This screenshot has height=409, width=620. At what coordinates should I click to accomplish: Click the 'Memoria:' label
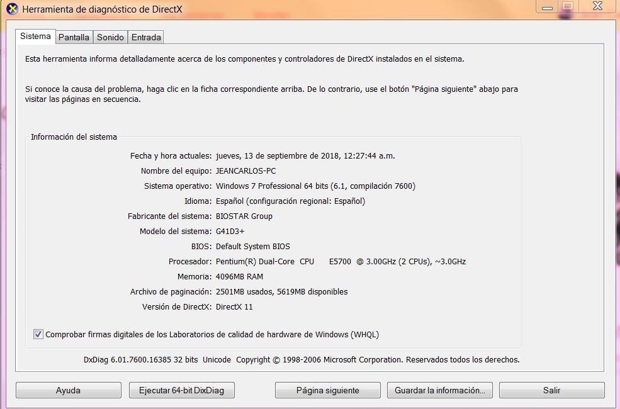click(194, 277)
